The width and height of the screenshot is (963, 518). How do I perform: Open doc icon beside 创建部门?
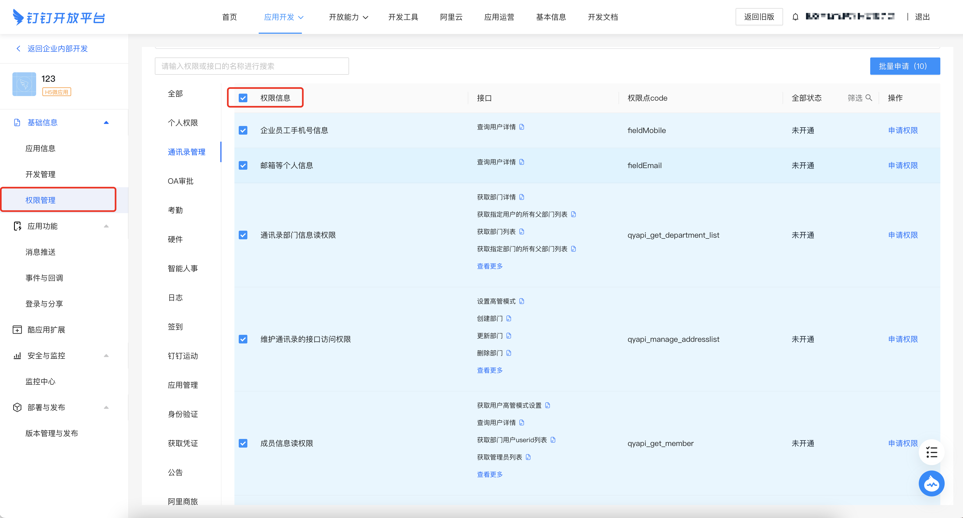tap(508, 318)
